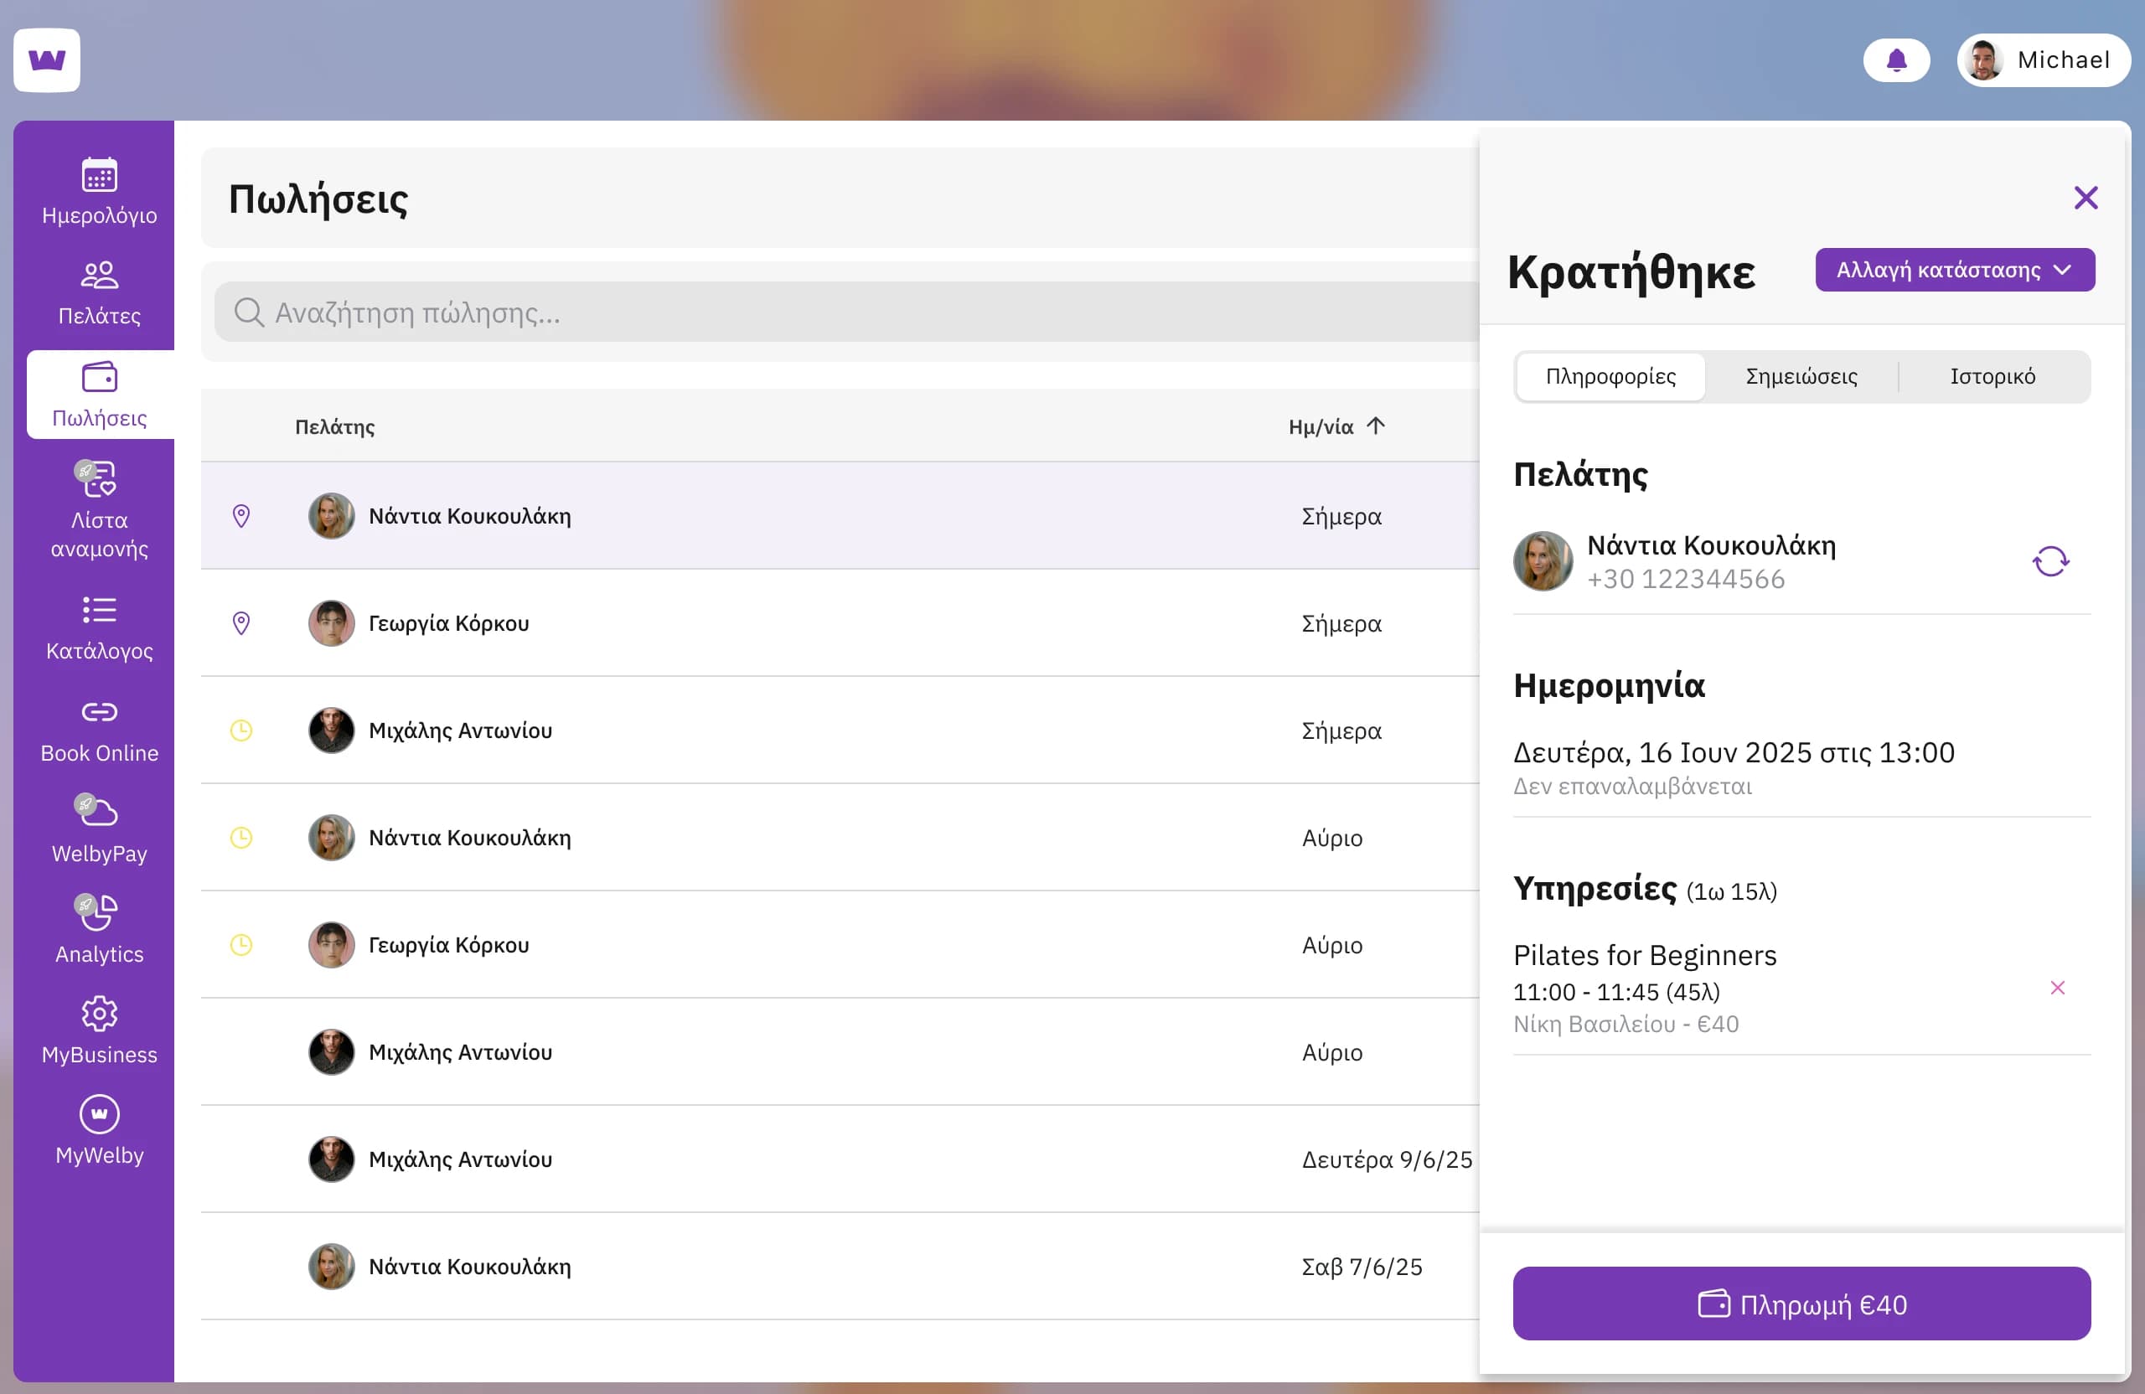Click location pin on Γεωργία Κόρκου Σήμερα row

point(240,623)
